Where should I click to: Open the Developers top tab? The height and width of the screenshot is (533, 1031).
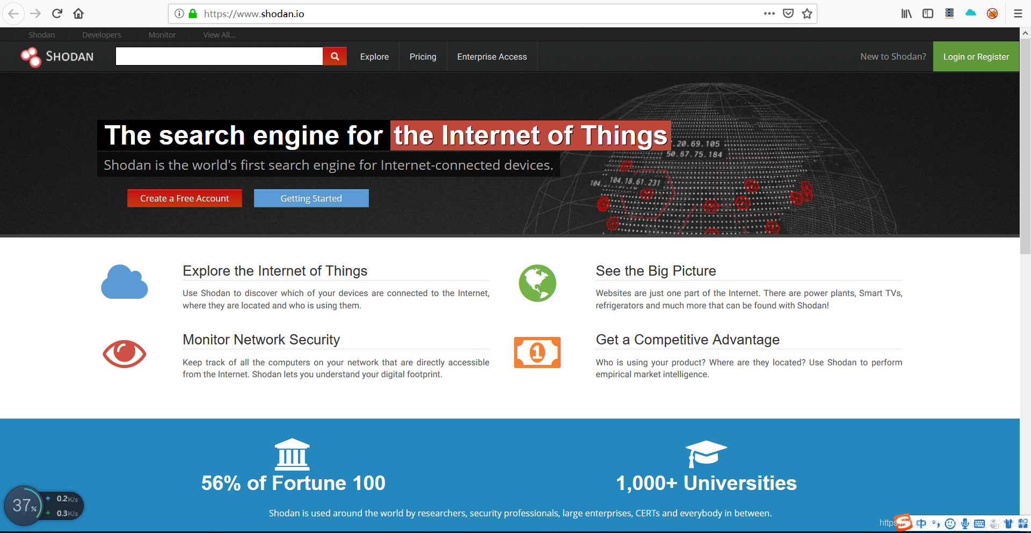pyautogui.click(x=101, y=35)
